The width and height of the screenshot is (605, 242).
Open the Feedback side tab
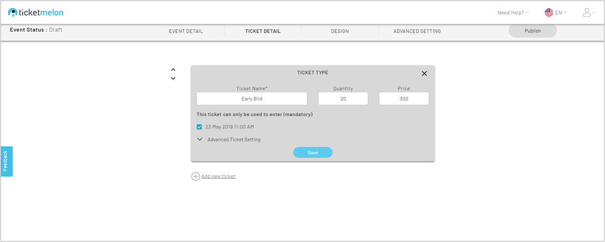point(6,161)
